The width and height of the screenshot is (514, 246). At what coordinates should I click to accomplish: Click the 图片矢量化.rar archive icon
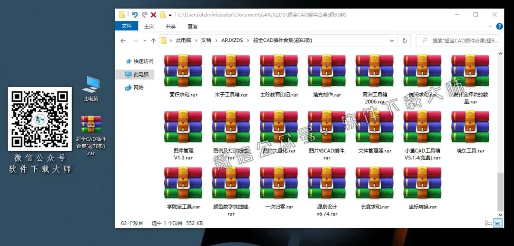279,127
